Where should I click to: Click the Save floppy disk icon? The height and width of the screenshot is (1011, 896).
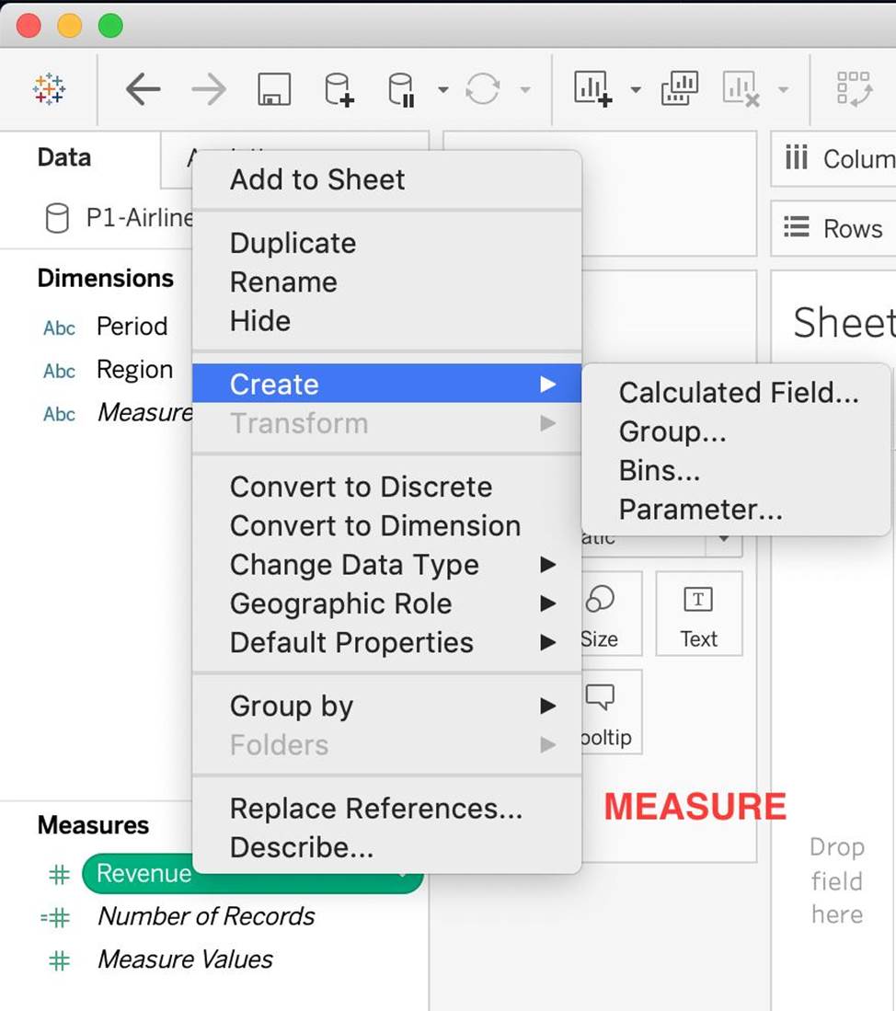point(273,89)
